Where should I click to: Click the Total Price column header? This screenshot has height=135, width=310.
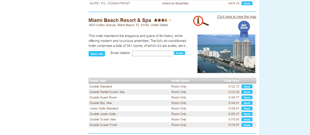[232, 81]
